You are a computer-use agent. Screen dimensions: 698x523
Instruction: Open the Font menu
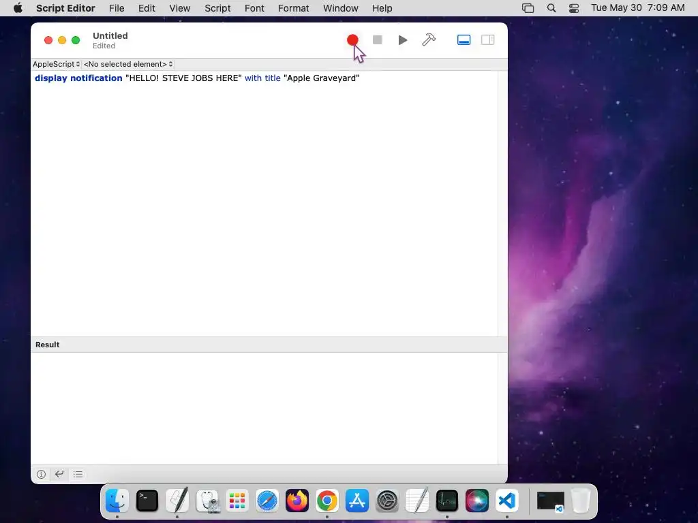(x=254, y=8)
